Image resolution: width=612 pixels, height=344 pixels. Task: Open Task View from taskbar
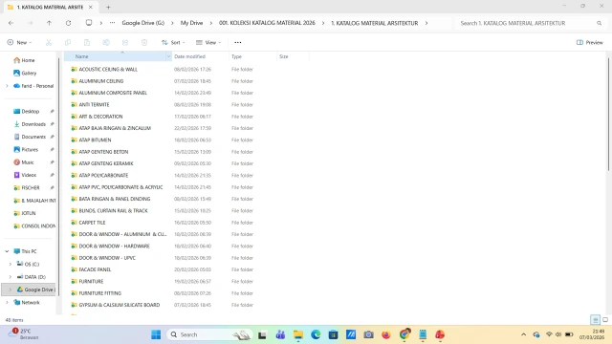pyautogui.click(x=262, y=334)
